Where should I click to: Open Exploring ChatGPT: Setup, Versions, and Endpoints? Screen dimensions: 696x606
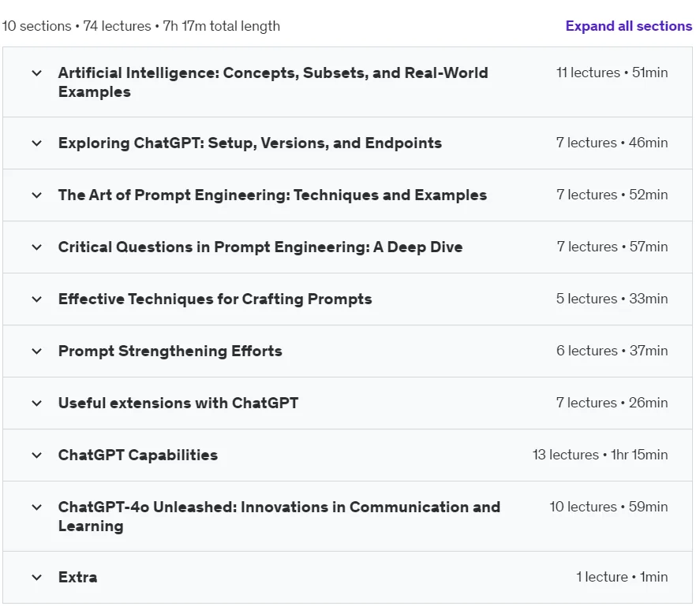[250, 143]
